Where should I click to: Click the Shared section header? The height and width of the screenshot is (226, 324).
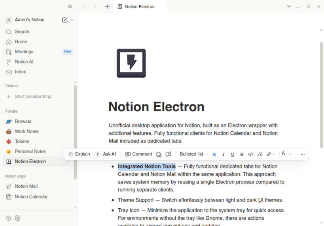(11, 86)
